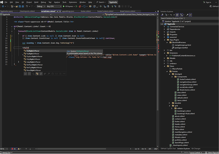
Task: Click Sign in link
Action: (208, 2)
